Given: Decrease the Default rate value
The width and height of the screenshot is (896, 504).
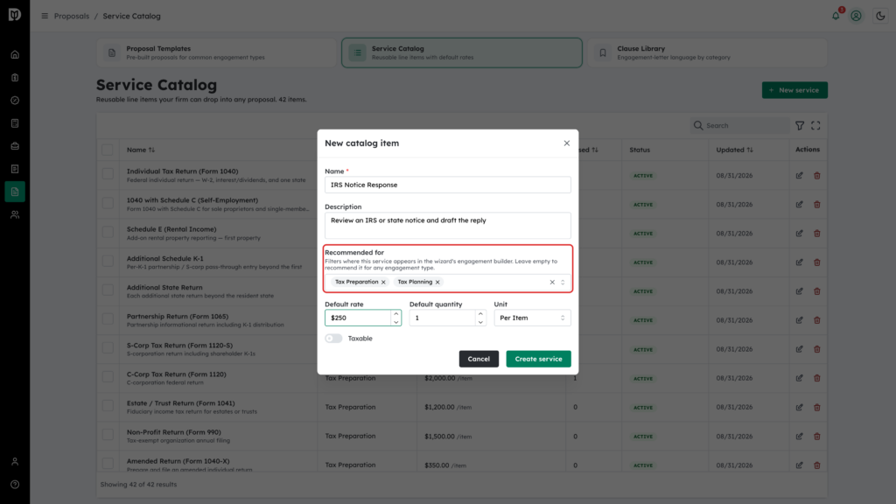Looking at the screenshot, I should click(x=396, y=322).
